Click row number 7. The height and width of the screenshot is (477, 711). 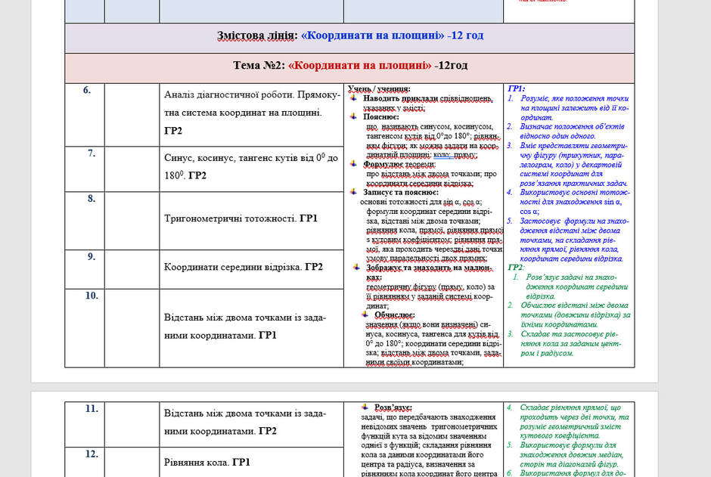click(92, 153)
